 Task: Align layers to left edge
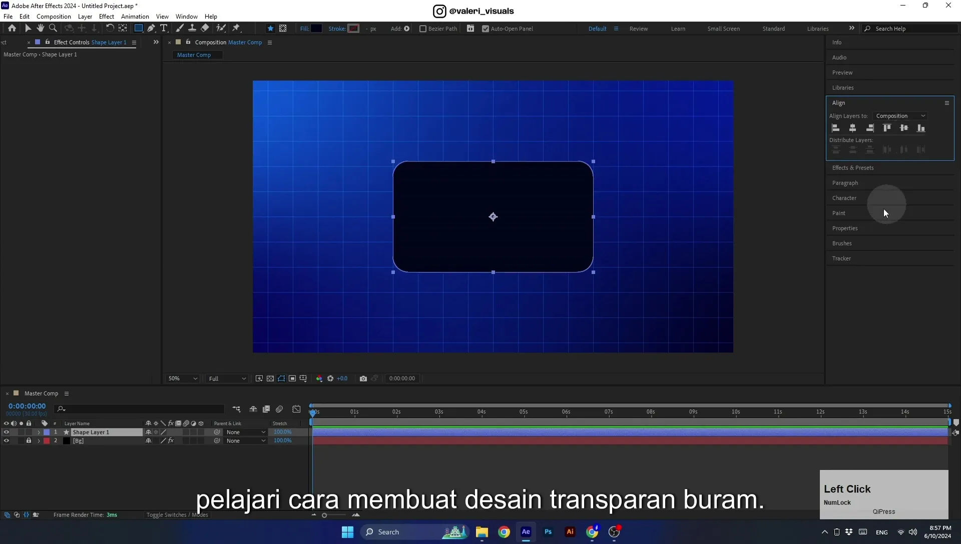tap(836, 128)
